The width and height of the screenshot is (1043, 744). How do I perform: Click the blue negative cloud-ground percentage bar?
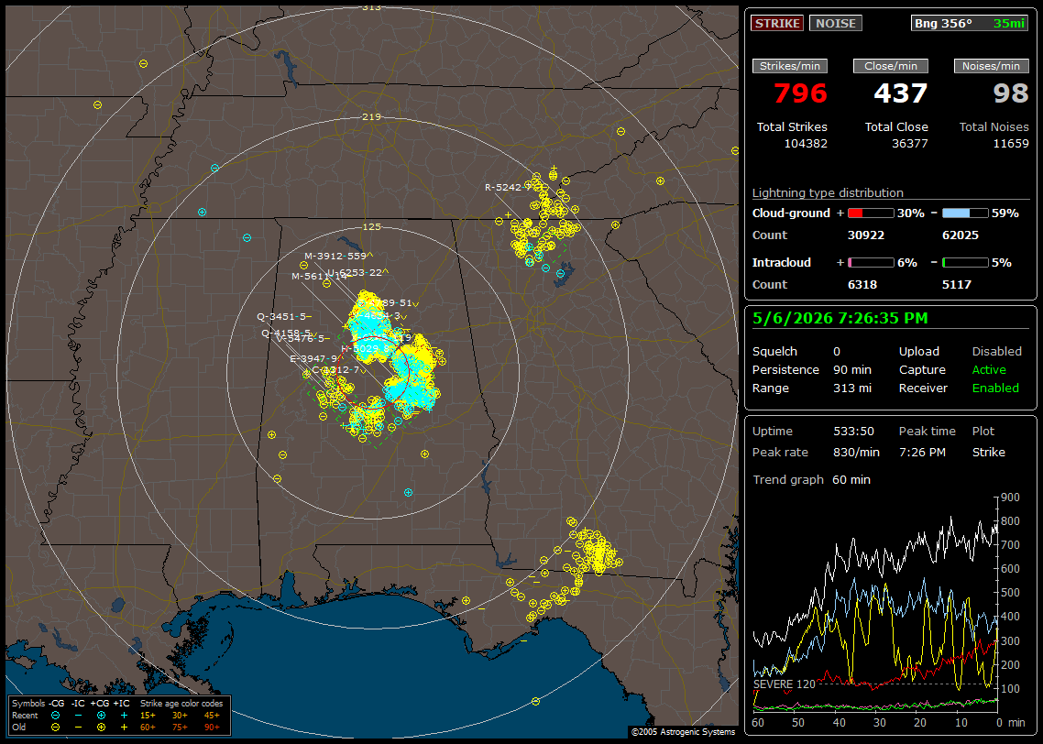coord(965,213)
